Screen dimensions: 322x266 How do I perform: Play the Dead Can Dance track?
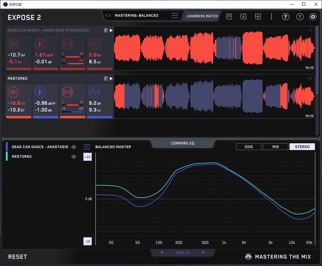[111, 31]
